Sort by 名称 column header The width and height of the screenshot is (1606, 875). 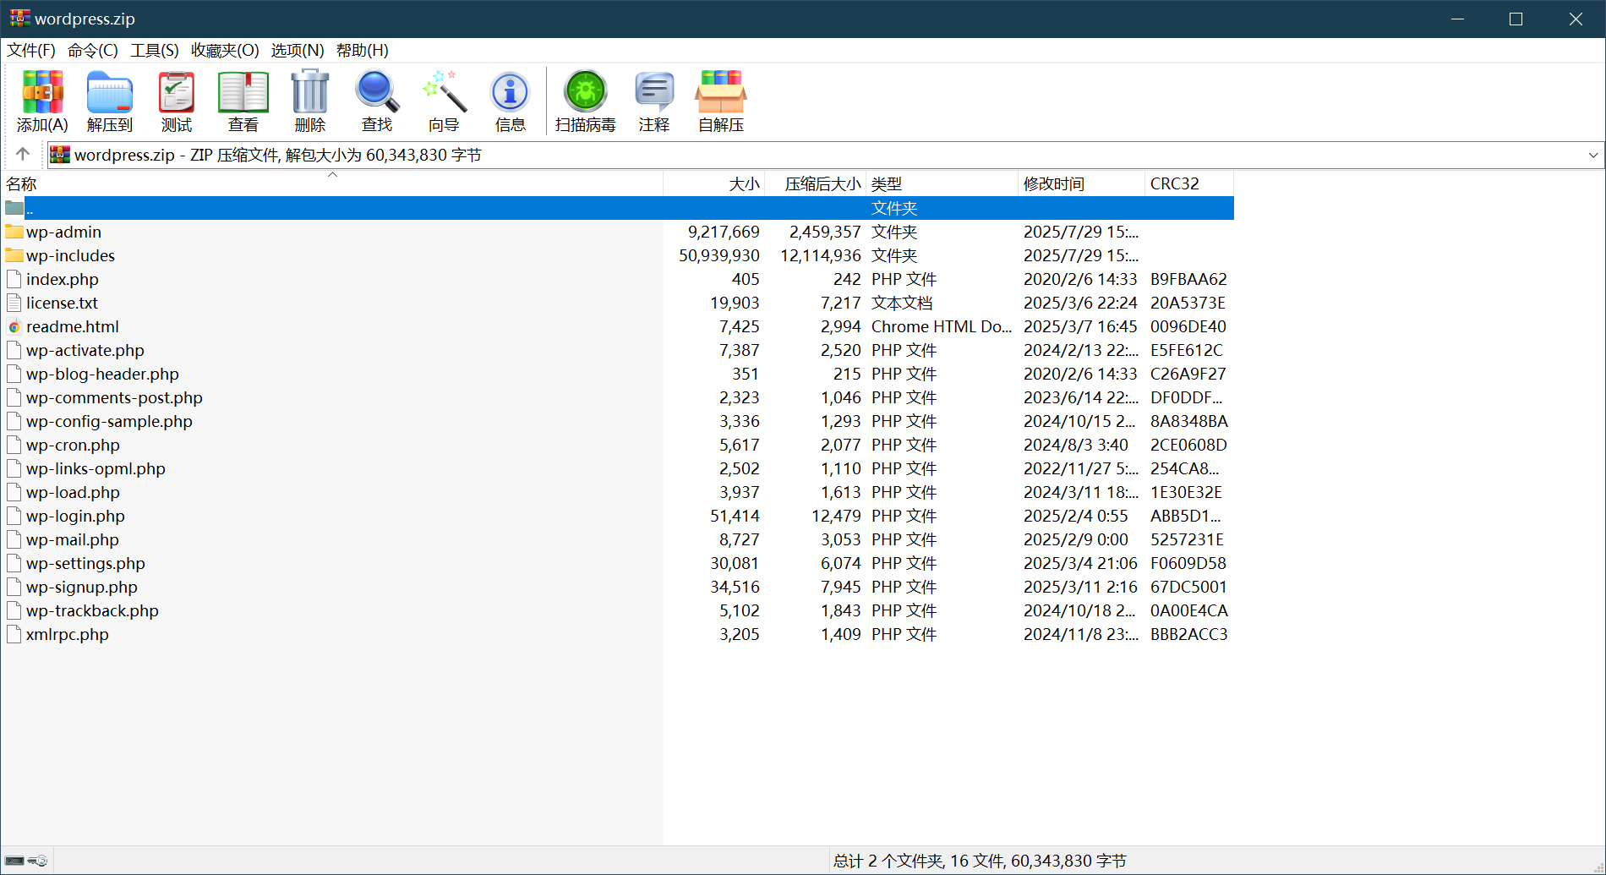coord(22,183)
